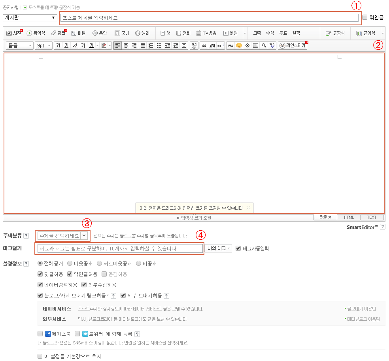Insert a table using the table icon
The image size is (389, 361).
point(255,45)
